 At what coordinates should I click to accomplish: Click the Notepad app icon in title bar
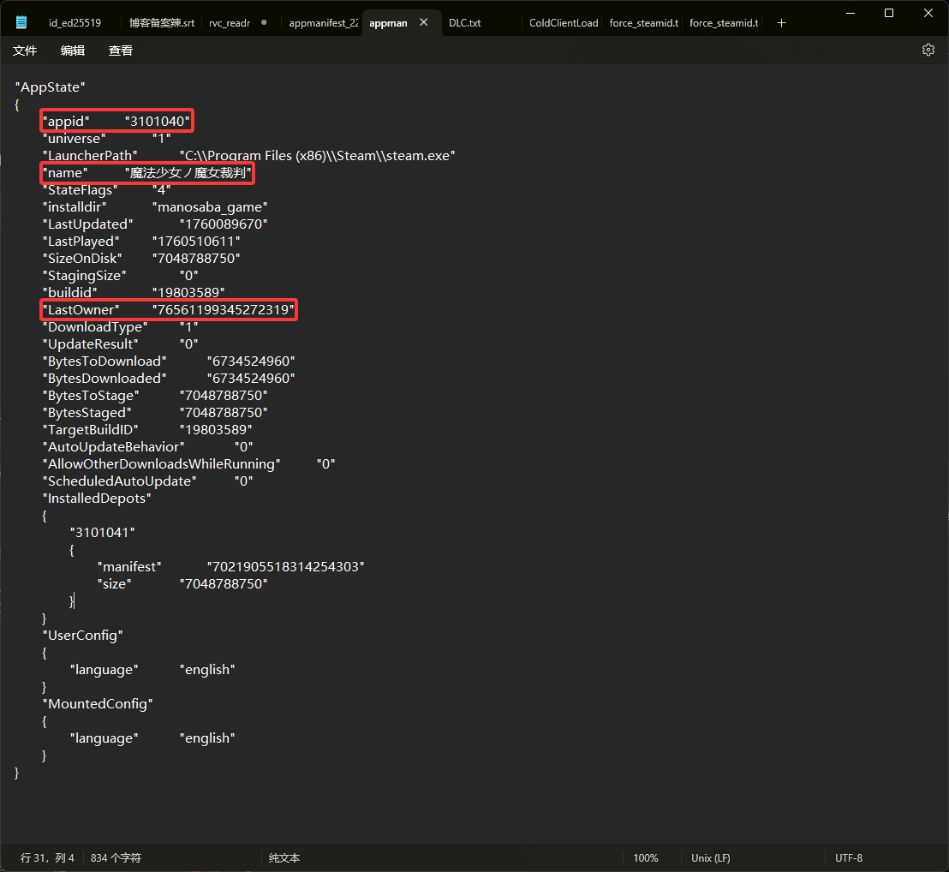[x=22, y=22]
